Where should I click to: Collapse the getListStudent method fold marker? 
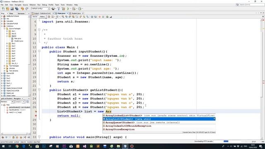click(x=39, y=89)
